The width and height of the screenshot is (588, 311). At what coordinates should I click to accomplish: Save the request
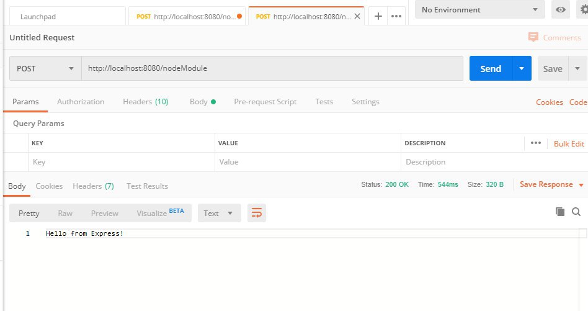(x=553, y=68)
